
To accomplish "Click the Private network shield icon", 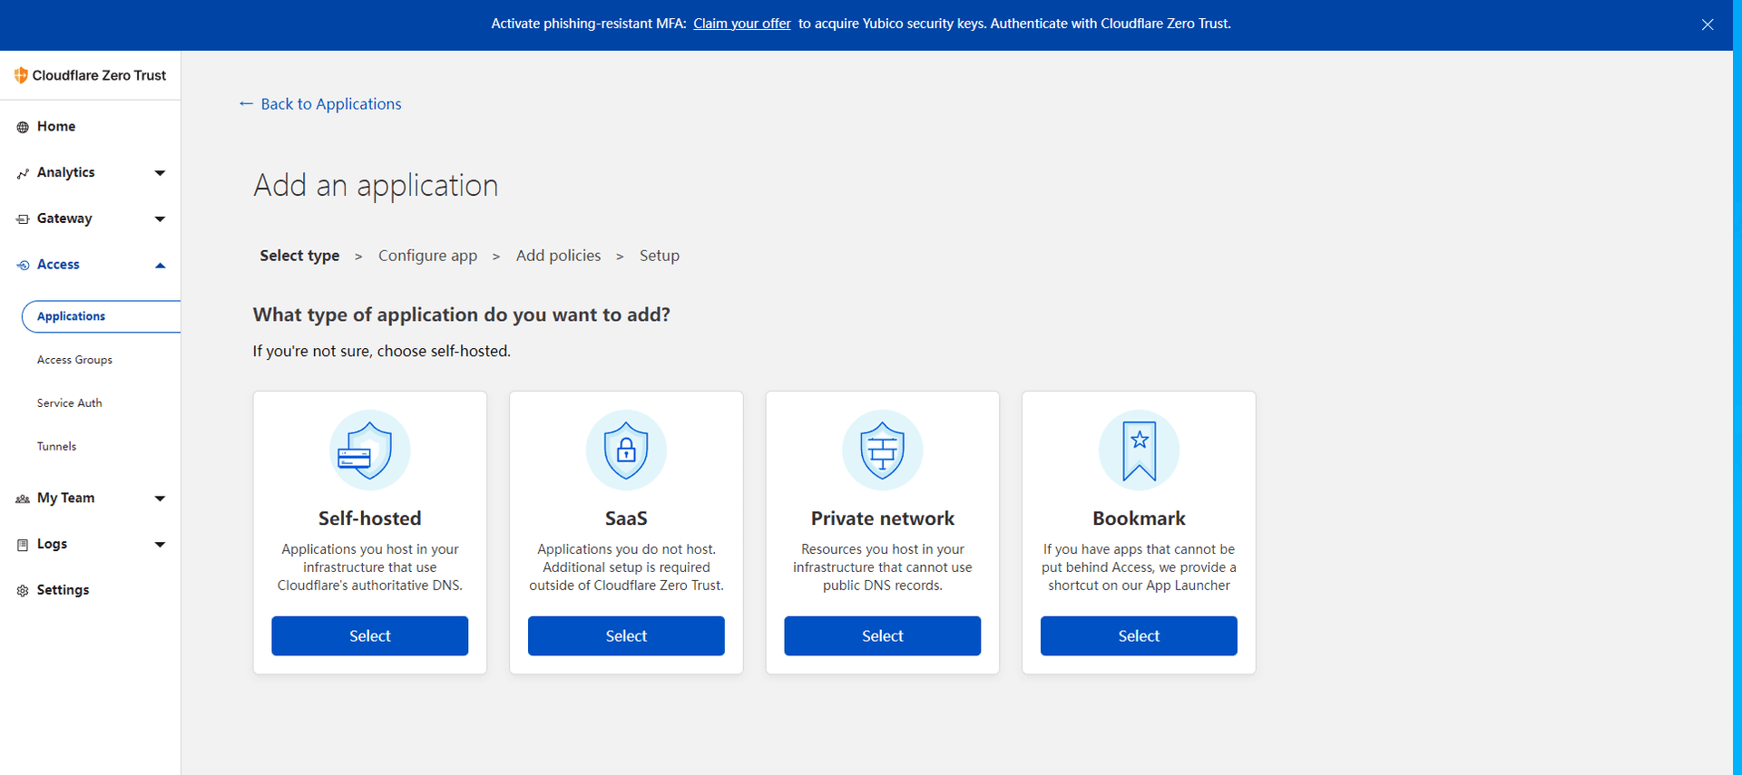I will tap(883, 450).
